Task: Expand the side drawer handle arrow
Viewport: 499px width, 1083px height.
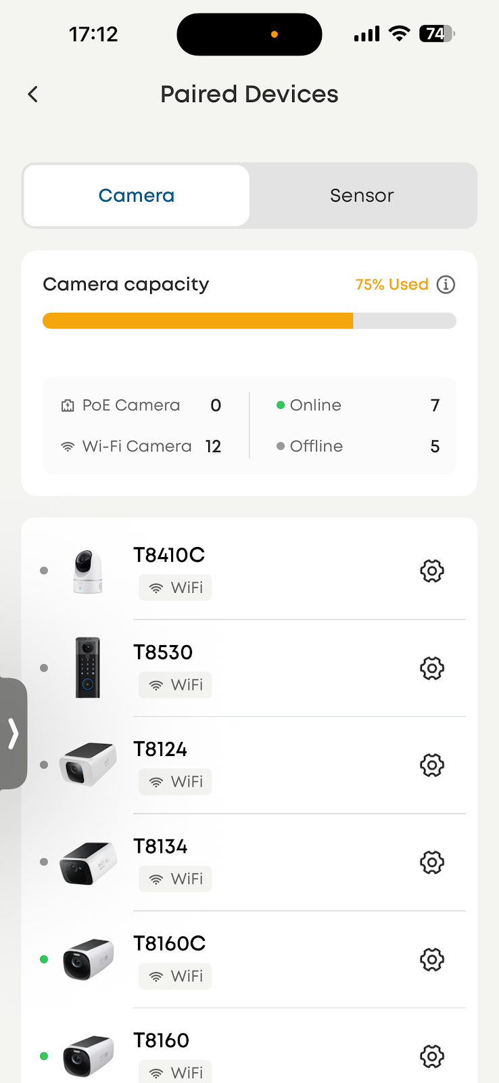Action: point(13,733)
